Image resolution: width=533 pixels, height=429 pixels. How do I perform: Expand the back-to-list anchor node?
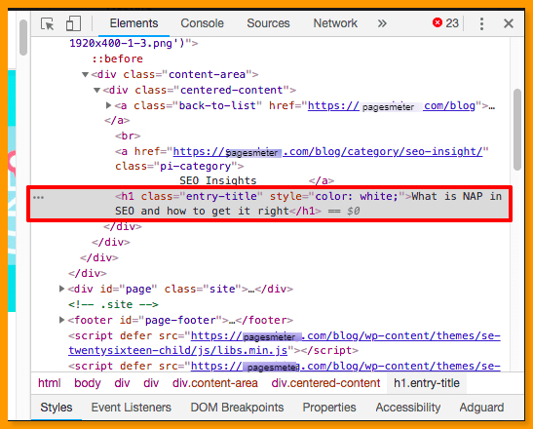point(108,105)
